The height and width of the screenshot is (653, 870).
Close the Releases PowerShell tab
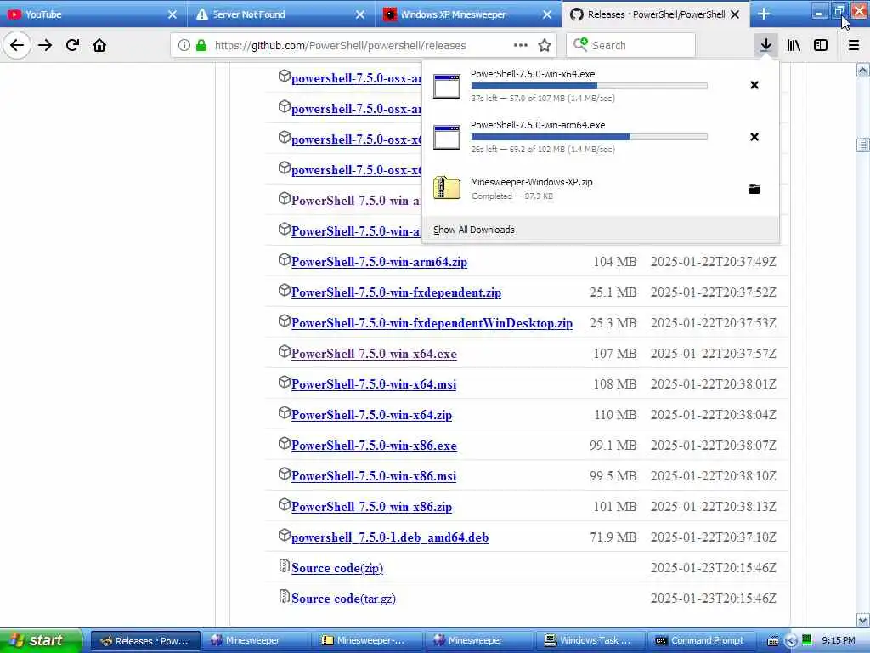pyautogui.click(x=735, y=14)
